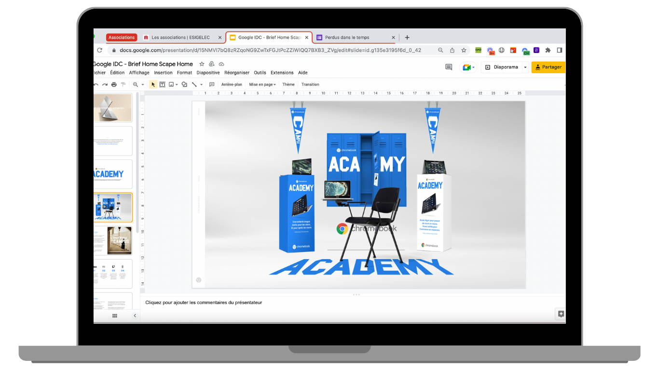Screen dimensions: 659x370
Task: Reload the page
Action: click(x=100, y=50)
